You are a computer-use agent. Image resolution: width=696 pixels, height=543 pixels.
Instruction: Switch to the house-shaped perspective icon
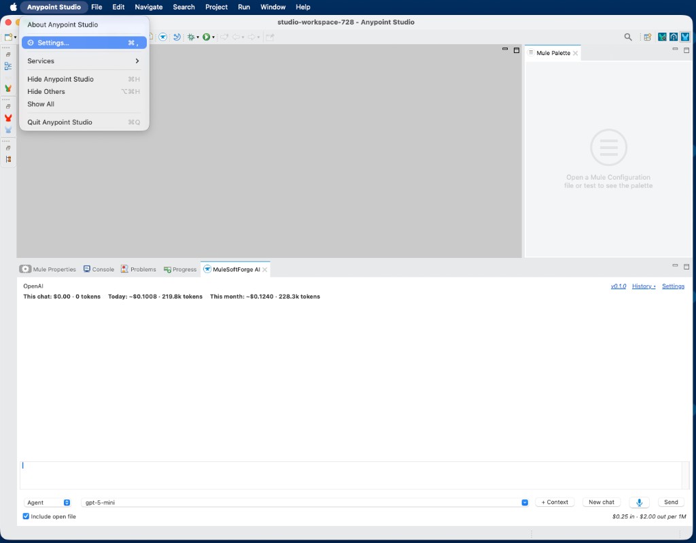click(674, 37)
